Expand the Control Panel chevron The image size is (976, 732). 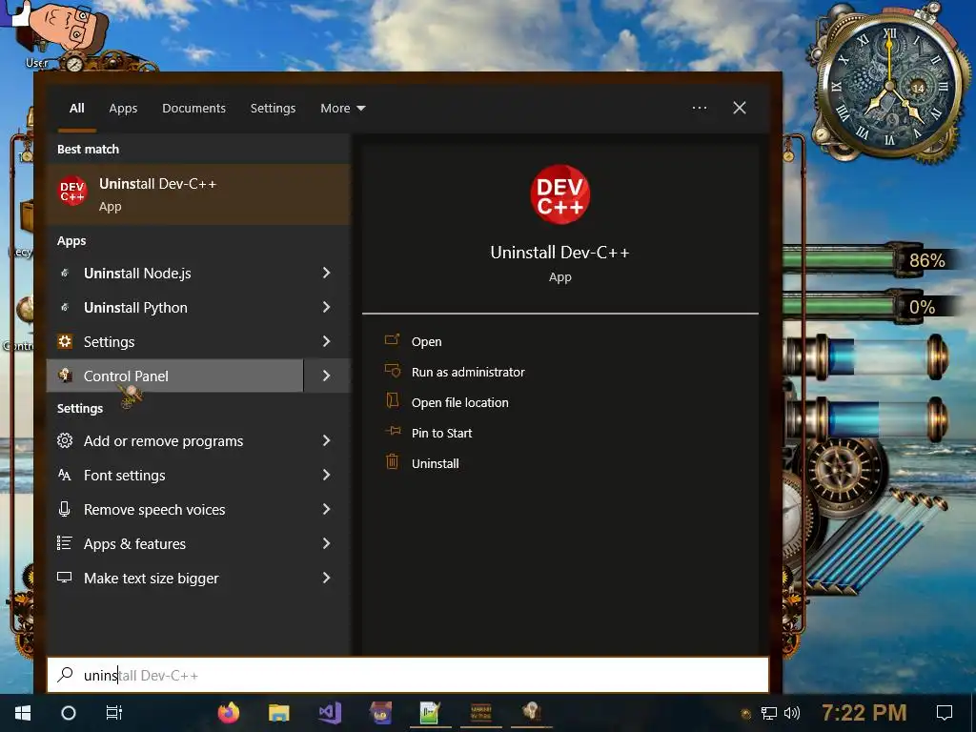327,376
